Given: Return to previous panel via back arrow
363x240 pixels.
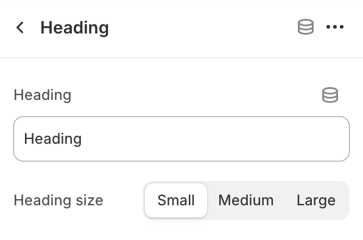Looking at the screenshot, I should pos(20,27).
